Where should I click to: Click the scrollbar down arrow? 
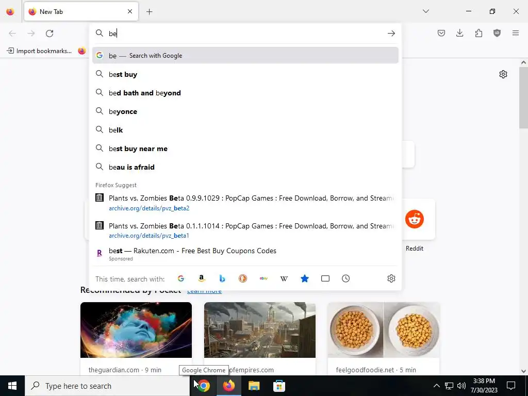[x=523, y=371]
